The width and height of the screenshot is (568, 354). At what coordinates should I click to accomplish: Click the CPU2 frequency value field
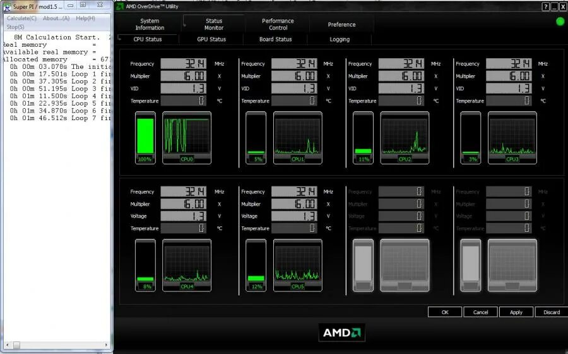(401, 64)
